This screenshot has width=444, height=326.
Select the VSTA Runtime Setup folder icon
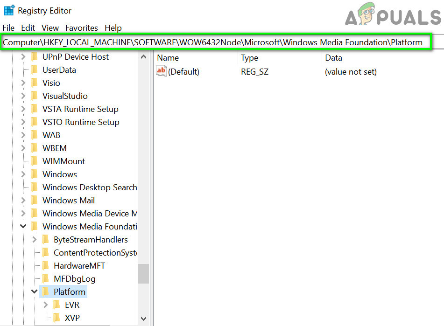34,109
